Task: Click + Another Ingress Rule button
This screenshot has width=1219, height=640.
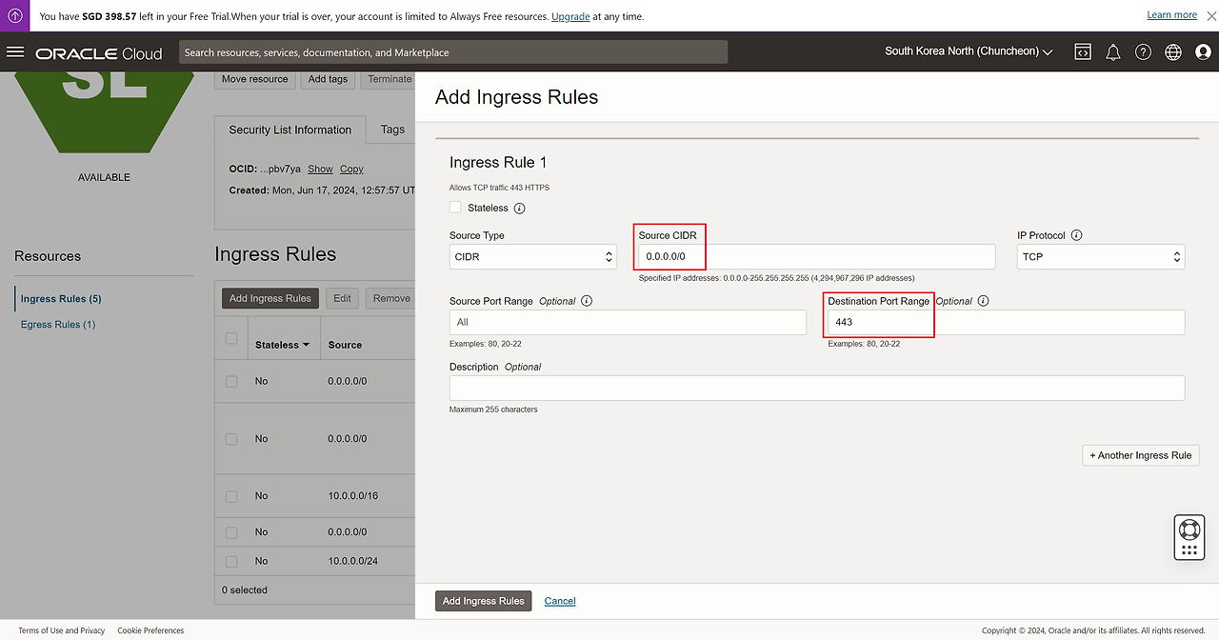Action: 1140,455
